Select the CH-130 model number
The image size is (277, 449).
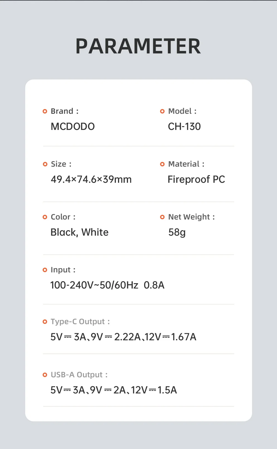pos(184,127)
